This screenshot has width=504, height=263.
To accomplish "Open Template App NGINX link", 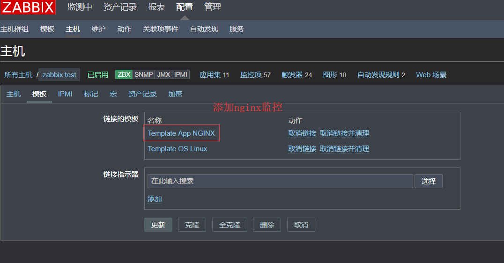I will point(181,133).
